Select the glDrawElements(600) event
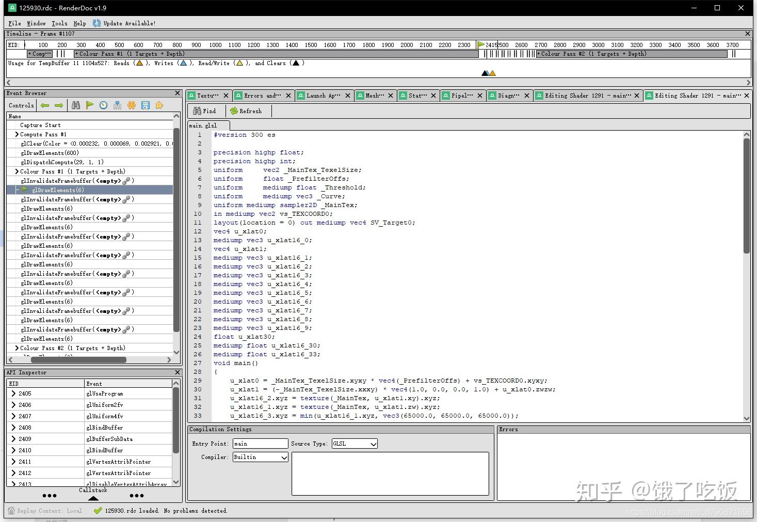 (50, 153)
